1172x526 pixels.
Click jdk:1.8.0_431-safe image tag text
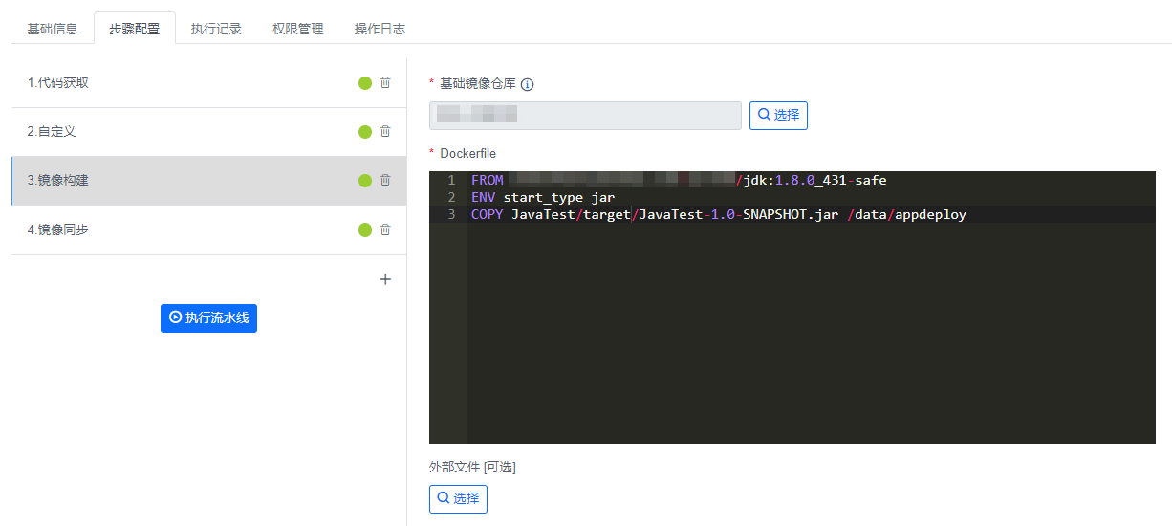[815, 180]
